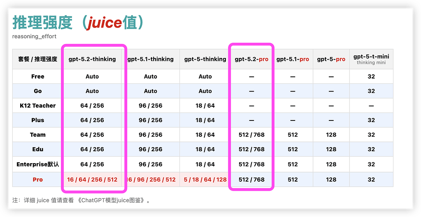Click the Free row label

pyautogui.click(x=37, y=76)
